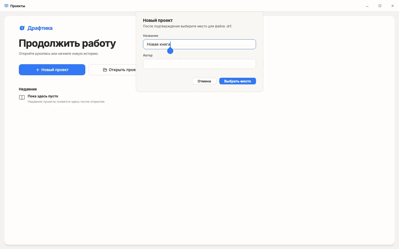Click the open book icon under Недавние
This screenshot has width=399, height=249.
(x=22, y=98)
